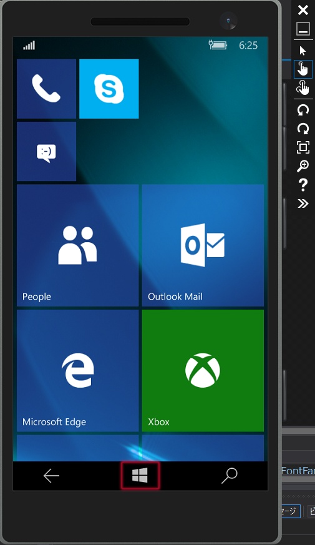
Task: Open the emulator zoom control
Action: (303, 166)
